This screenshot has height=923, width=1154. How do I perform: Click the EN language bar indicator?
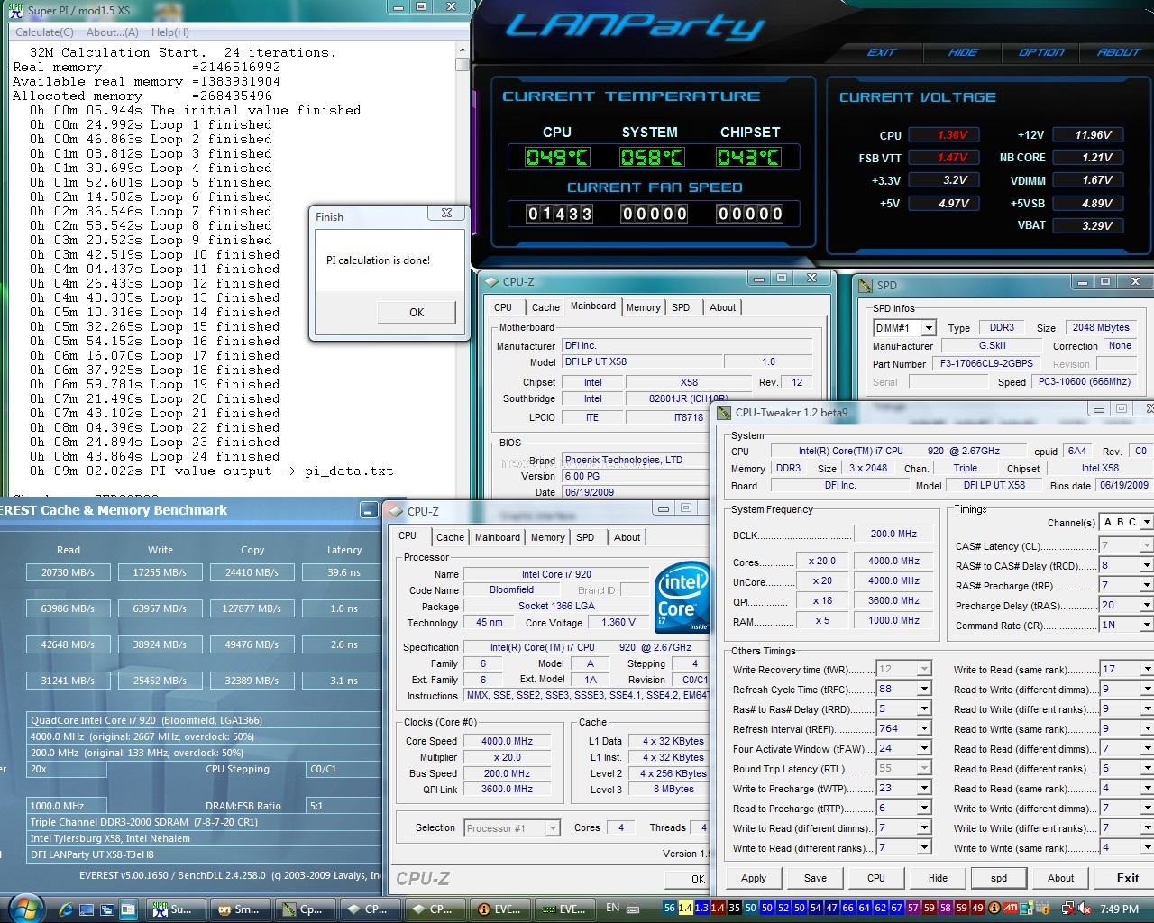point(613,908)
